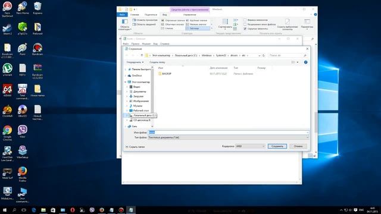Select the ViberSetup desktop icon
The width and height of the screenshot is (381, 214).
[x=23, y=152]
